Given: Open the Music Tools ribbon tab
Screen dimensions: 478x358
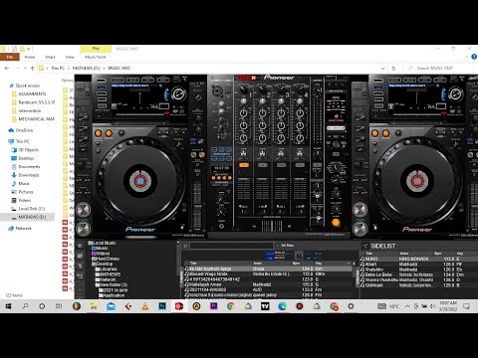Looking at the screenshot, I should (96, 57).
